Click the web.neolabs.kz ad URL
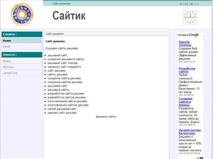 pos(186,95)
